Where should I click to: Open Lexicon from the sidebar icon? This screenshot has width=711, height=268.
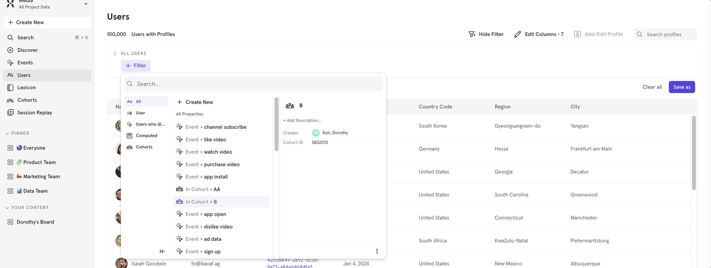pos(10,88)
